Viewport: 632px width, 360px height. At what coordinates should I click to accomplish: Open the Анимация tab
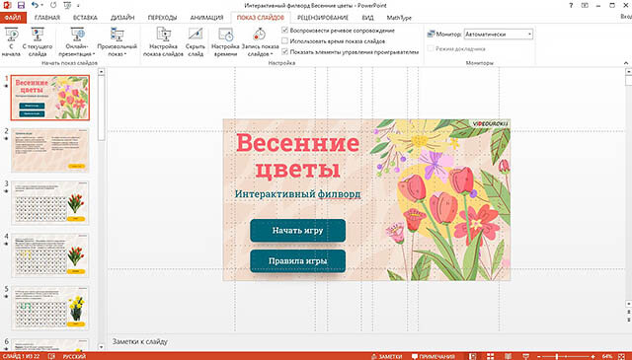click(x=206, y=18)
